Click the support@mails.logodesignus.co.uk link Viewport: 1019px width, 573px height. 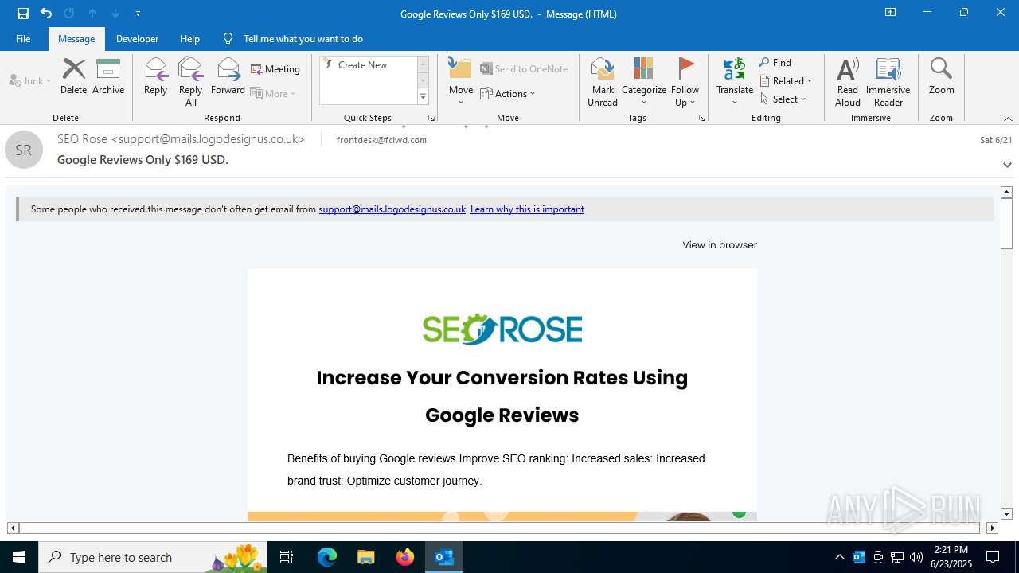(392, 209)
